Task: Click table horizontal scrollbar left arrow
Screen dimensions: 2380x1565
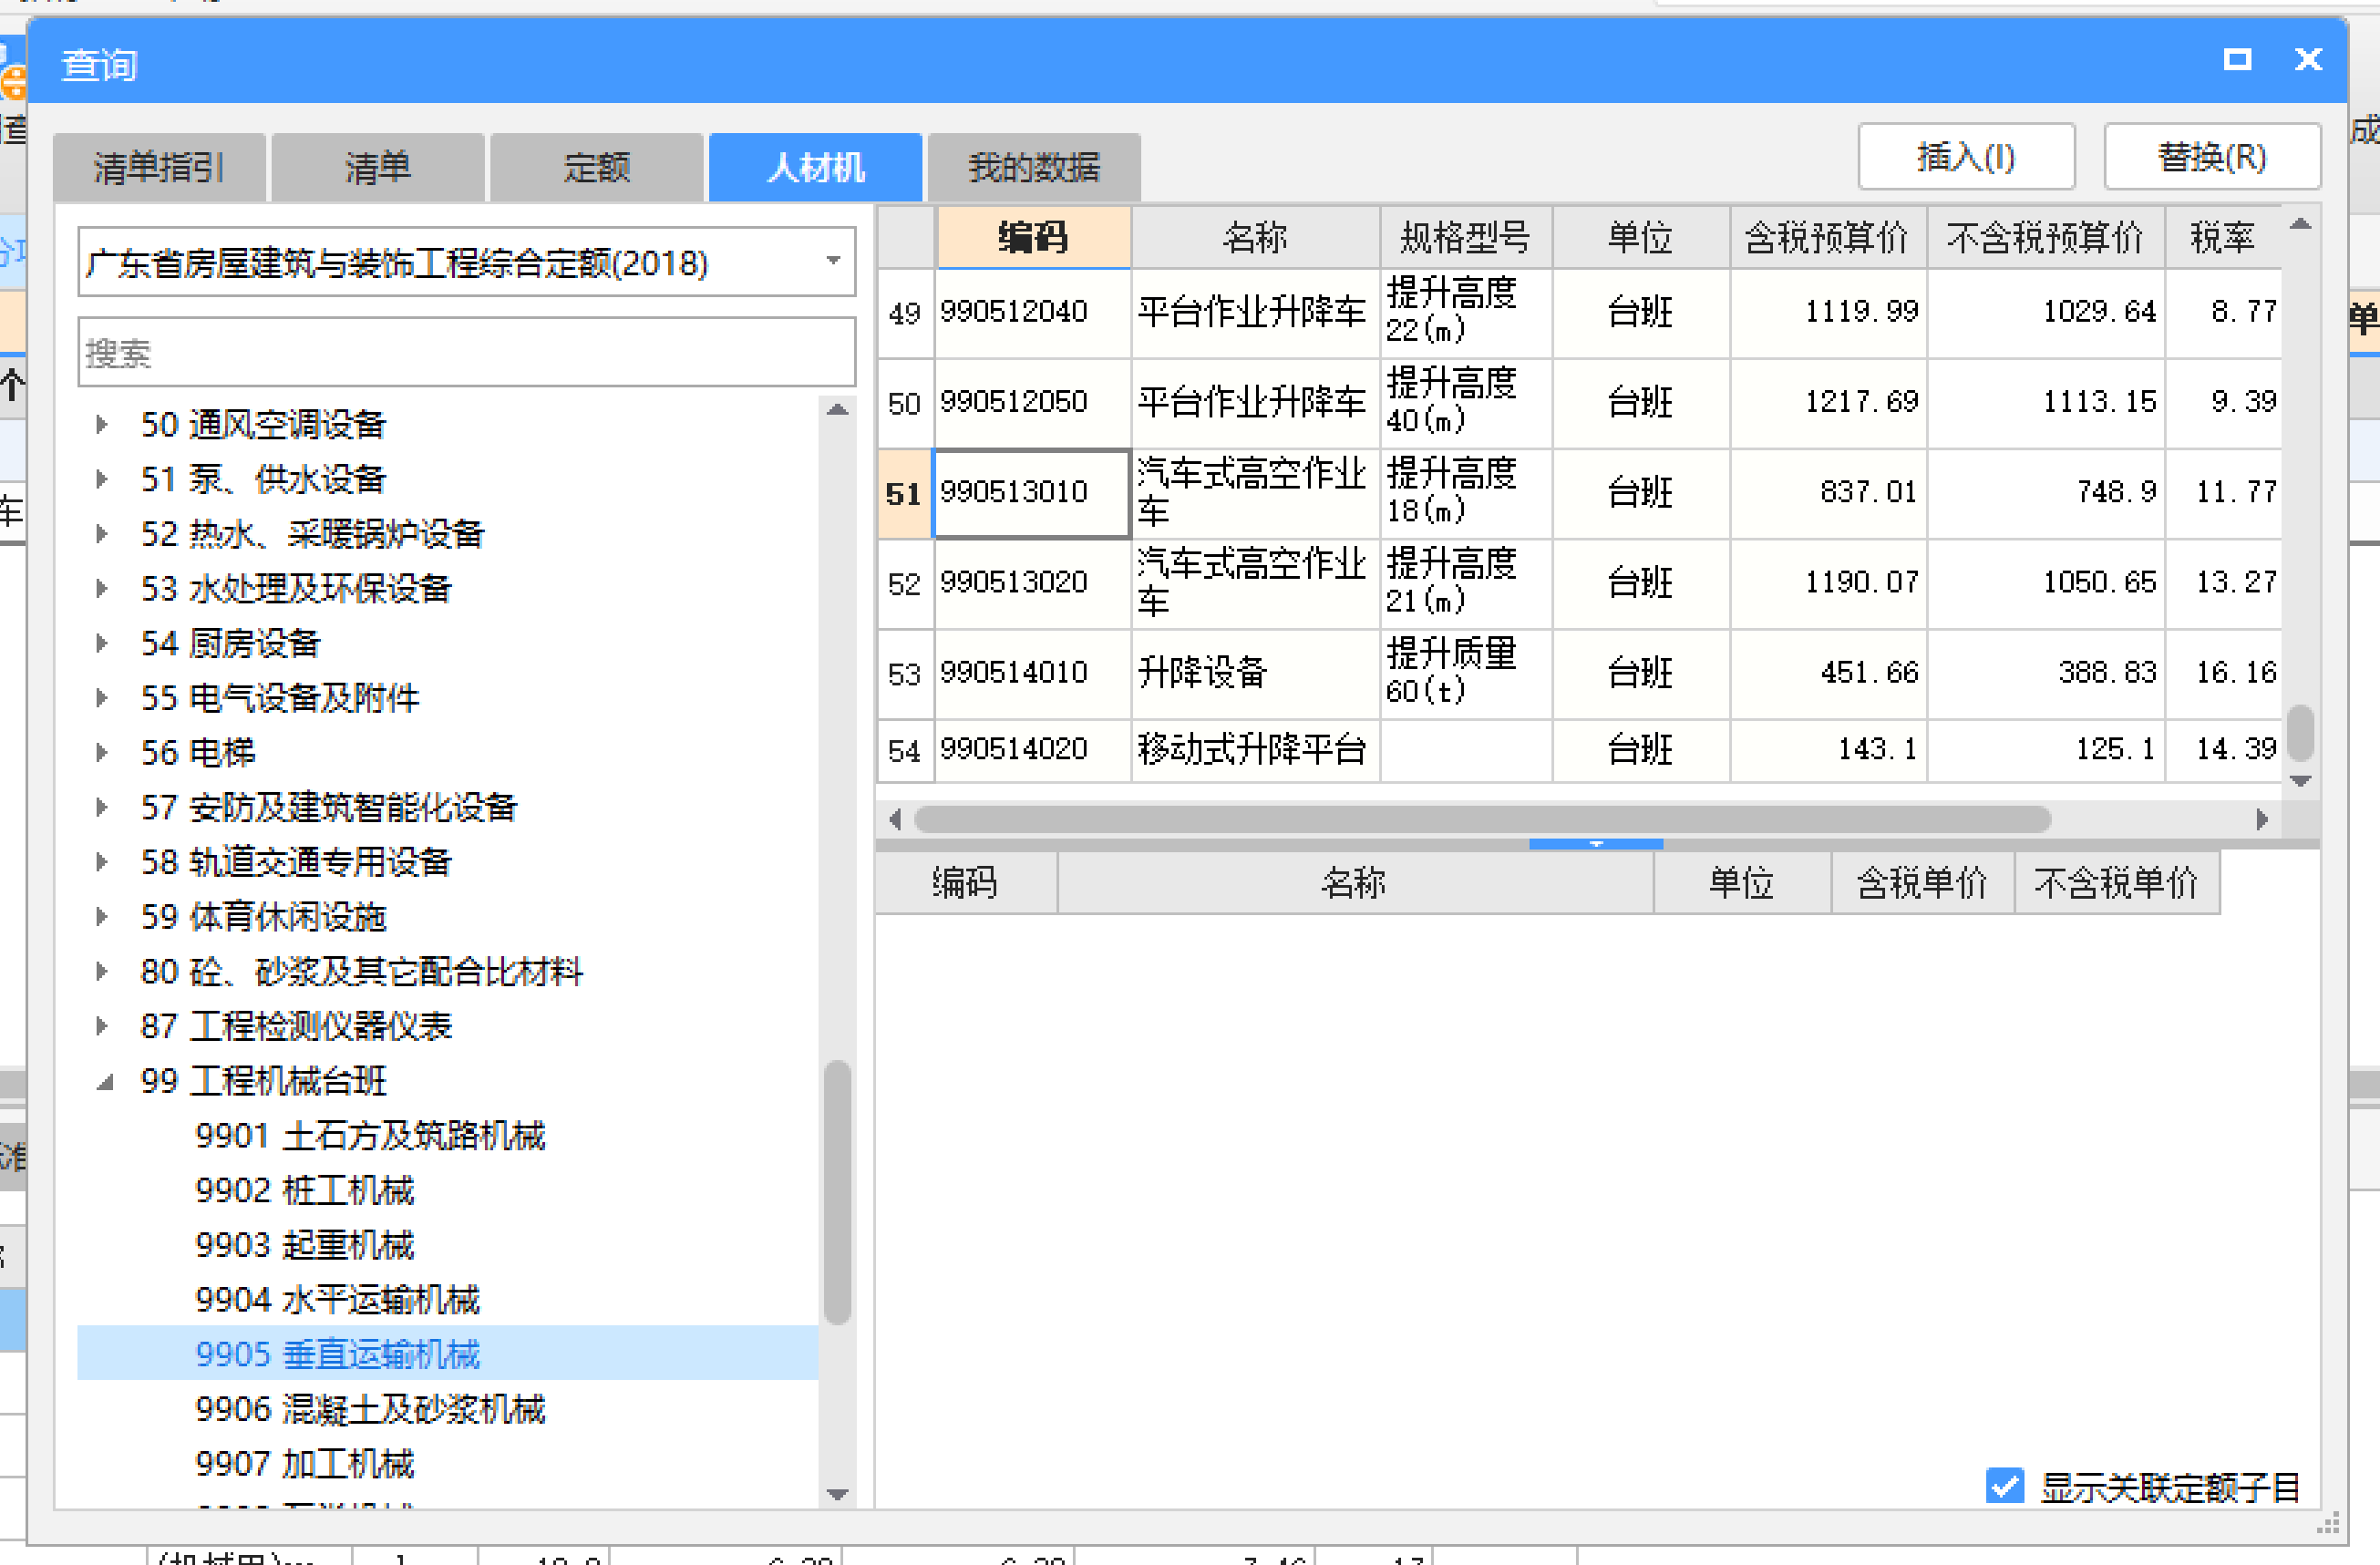Action: [895, 820]
